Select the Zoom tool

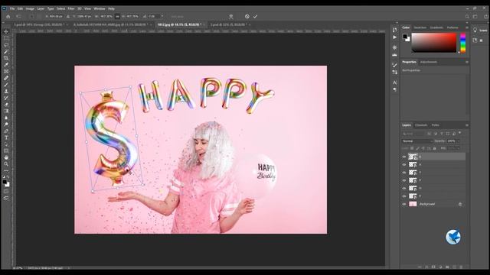coord(6,164)
